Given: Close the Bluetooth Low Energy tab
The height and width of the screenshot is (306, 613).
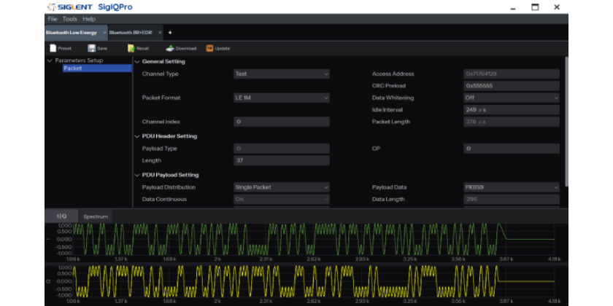Looking at the screenshot, I should tap(104, 33).
